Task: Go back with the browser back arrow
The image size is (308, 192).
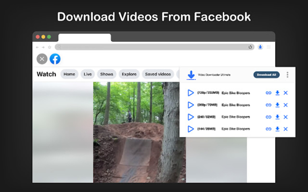Action: coord(37,47)
